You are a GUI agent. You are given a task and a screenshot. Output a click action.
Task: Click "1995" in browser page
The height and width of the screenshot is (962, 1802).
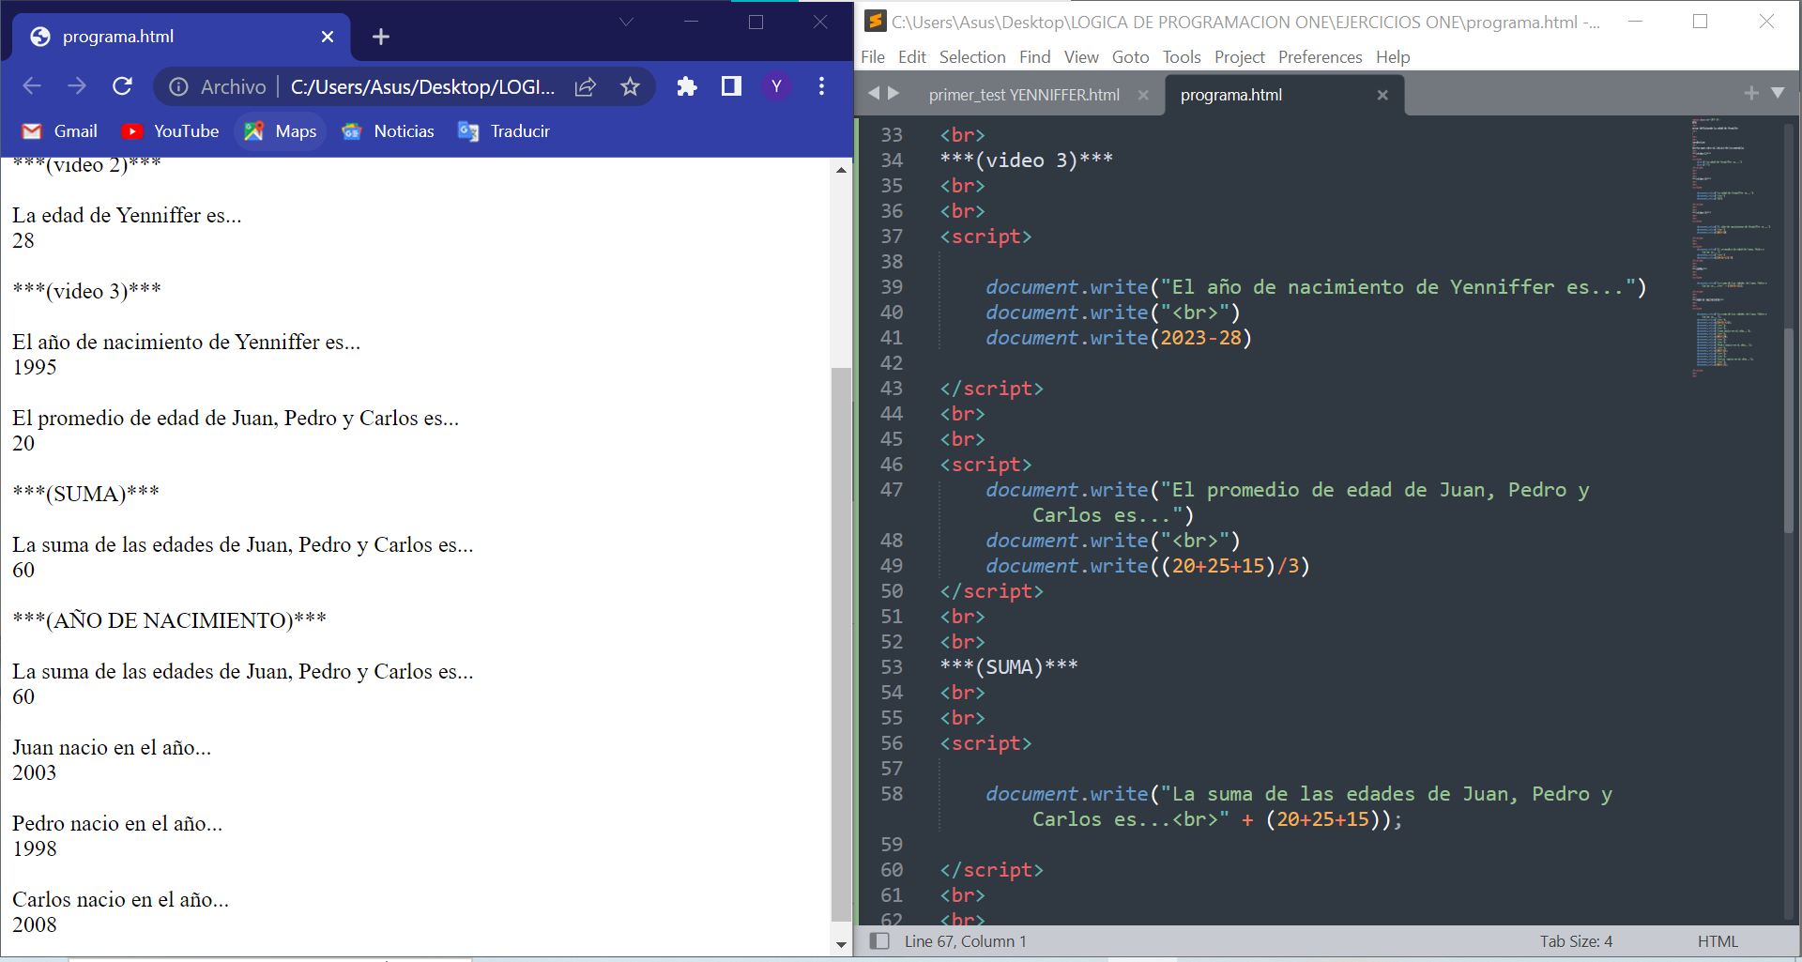click(x=35, y=367)
